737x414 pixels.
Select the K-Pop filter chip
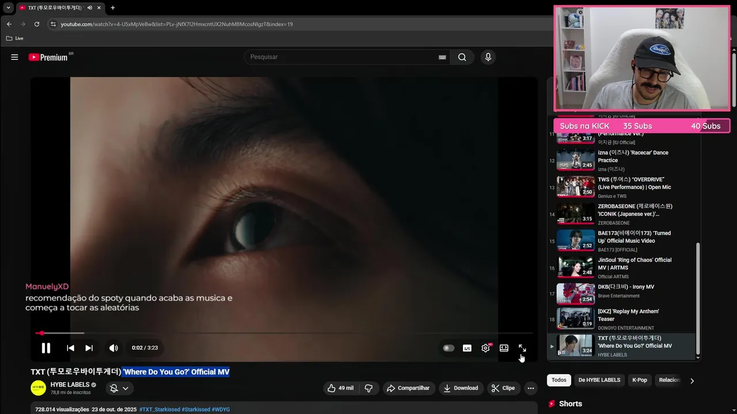pos(640,380)
